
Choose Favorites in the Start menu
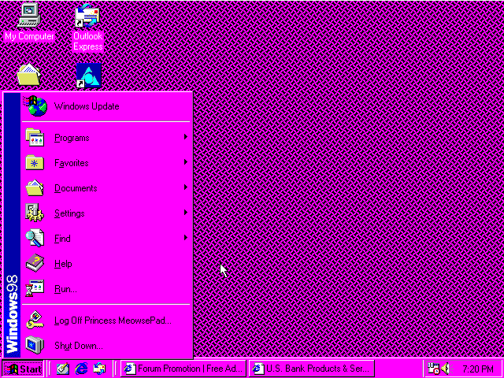(x=106, y=163)
